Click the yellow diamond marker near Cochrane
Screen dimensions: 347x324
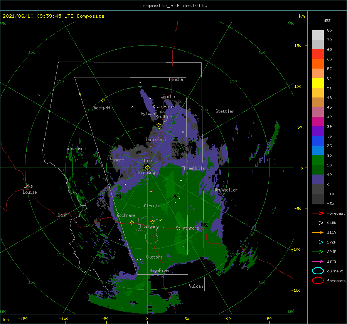coord(132,222)
